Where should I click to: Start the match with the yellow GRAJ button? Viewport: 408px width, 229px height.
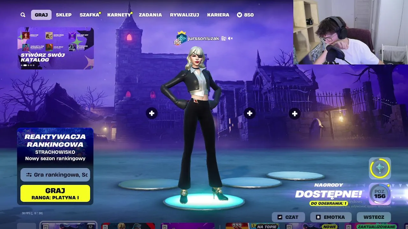pos(55,193)
